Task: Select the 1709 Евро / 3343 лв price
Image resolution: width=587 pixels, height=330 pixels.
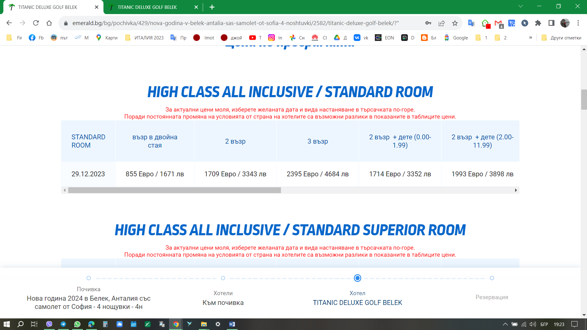Action: [x=235, y=174]
